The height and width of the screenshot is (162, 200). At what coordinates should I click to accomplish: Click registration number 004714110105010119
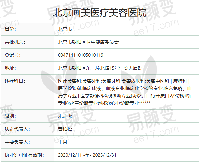(x=81, y=55)
